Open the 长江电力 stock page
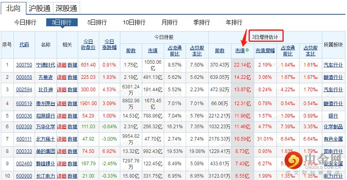Image resolution: width=347 pixels, height=180 pixels. tap(45, 176)
